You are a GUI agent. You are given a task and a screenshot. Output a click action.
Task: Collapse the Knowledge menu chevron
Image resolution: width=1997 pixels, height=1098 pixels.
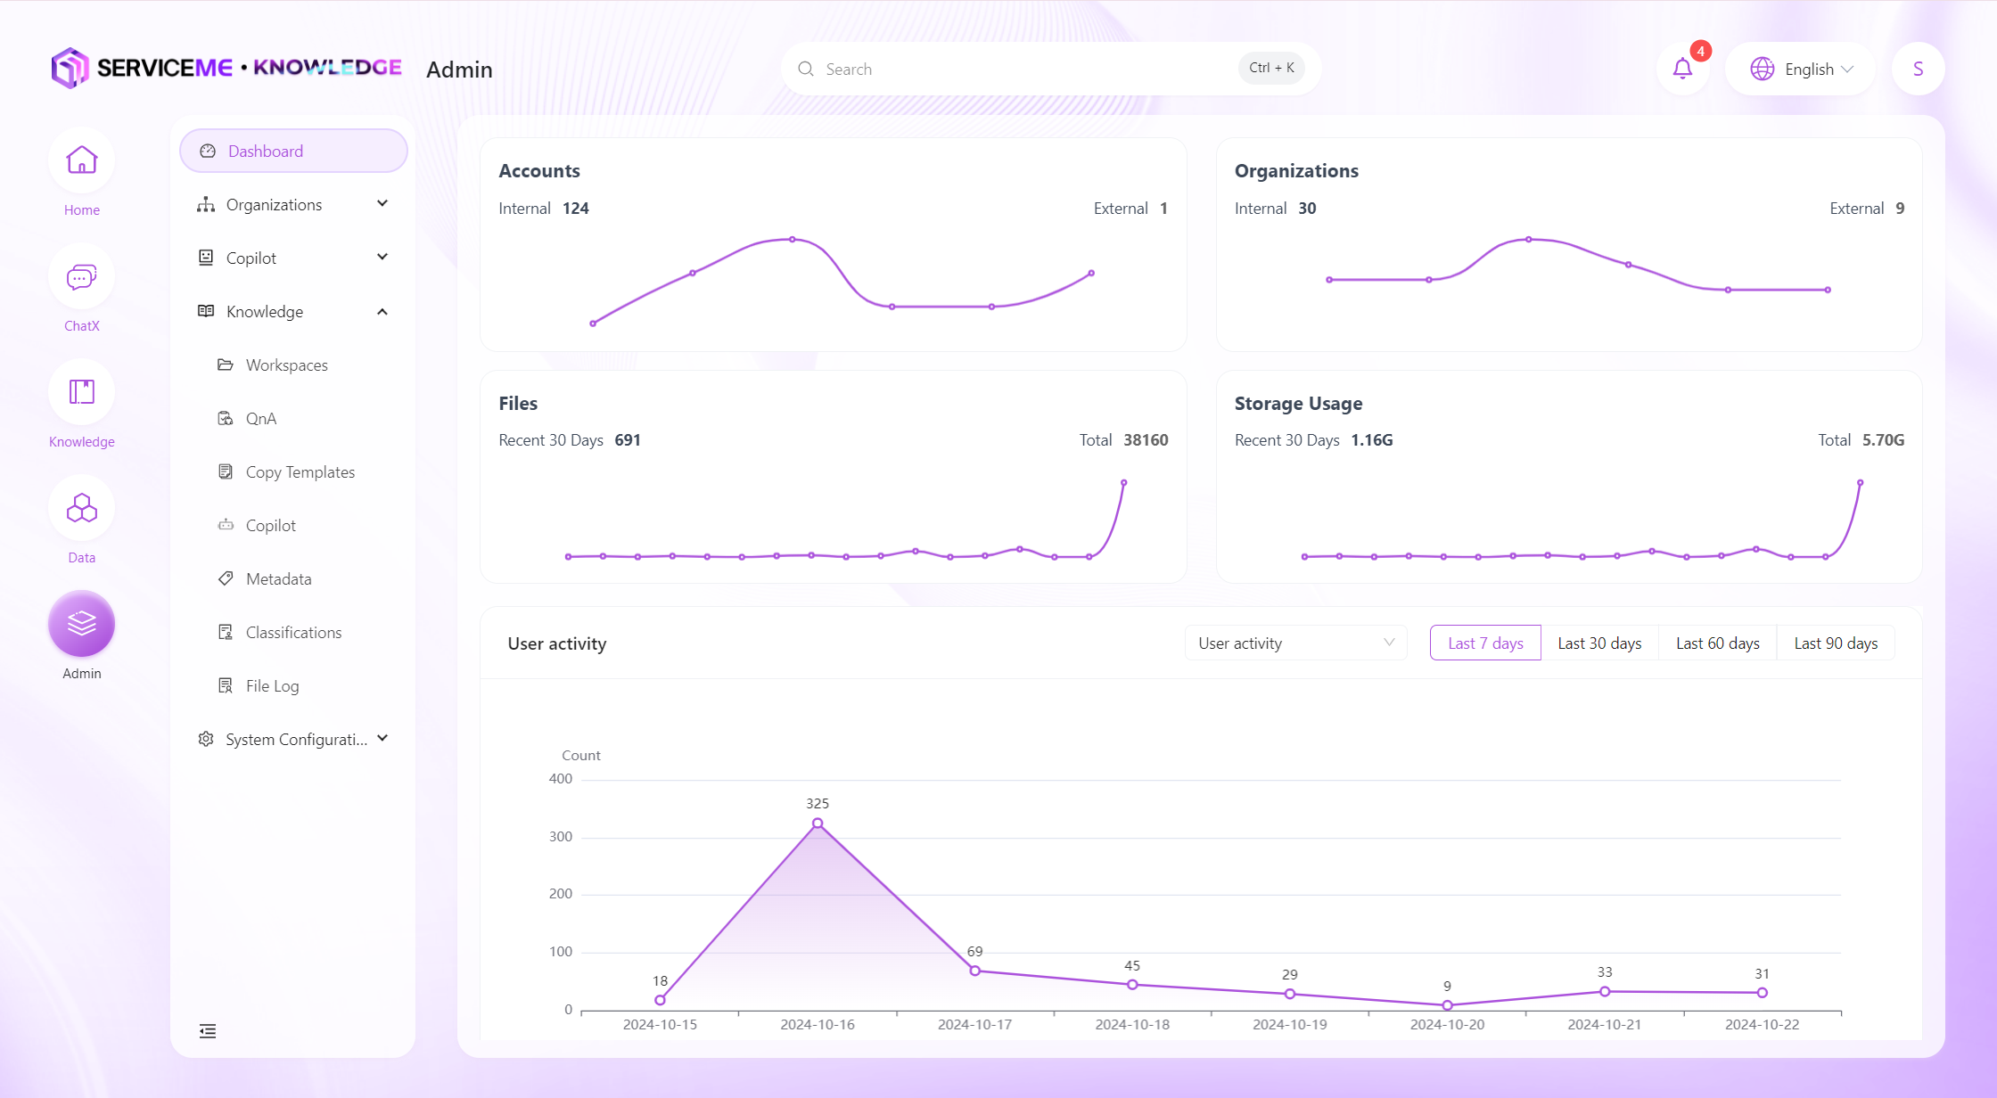[382, 312]
